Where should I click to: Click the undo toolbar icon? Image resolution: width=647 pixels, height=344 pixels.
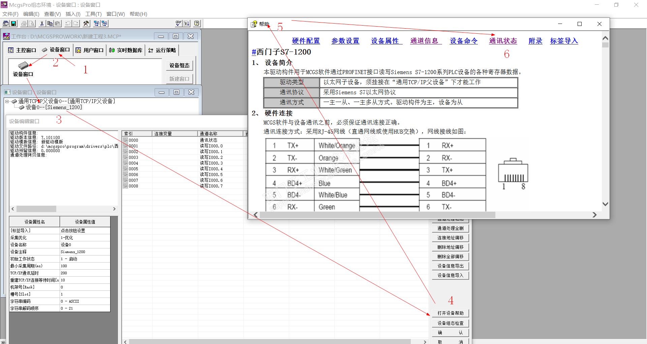tap(68, 23)
